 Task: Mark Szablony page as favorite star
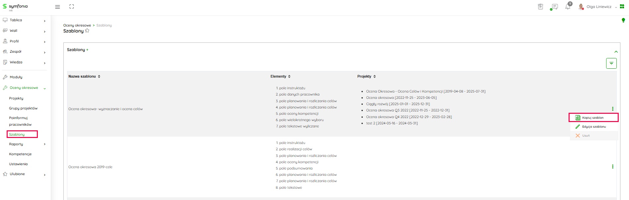tap(87, 31)
